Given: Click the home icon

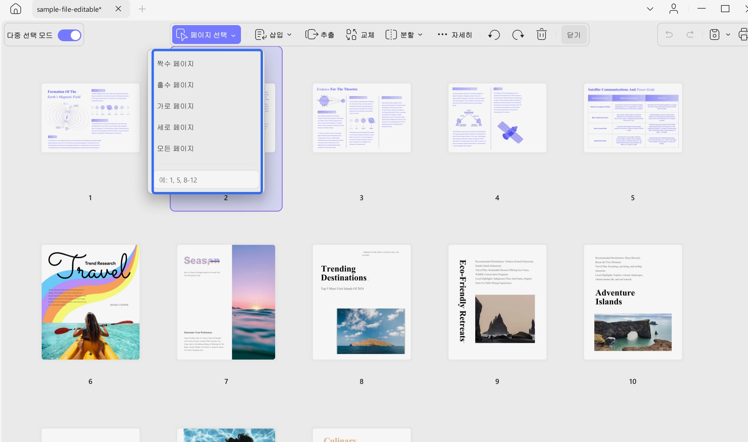Looking at the screenshot, I should (x=16, y=9).
